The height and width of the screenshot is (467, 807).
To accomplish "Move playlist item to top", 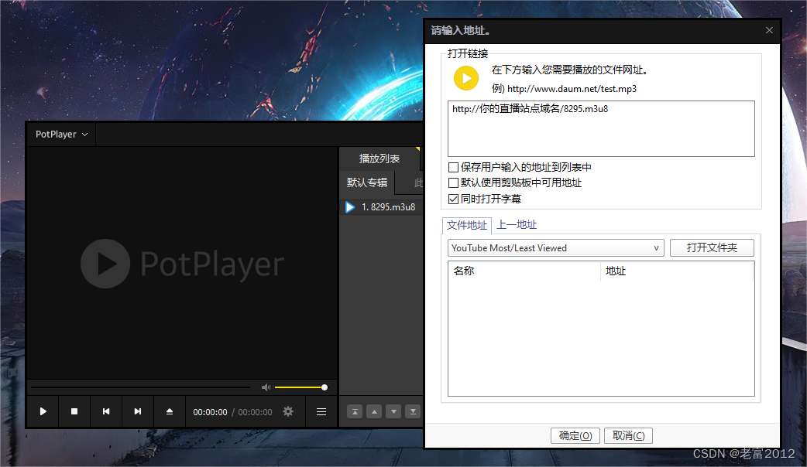I will pos(355,411).
